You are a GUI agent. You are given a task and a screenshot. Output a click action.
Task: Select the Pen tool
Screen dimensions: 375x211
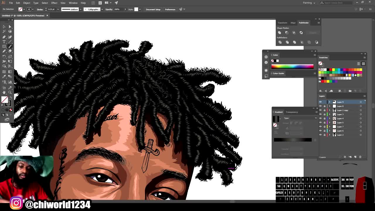[x=4, y=37]
